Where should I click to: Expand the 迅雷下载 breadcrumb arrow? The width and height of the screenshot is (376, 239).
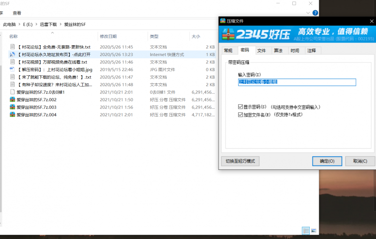61,24
